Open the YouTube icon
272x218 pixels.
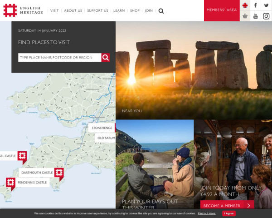(x=256, y=16)
